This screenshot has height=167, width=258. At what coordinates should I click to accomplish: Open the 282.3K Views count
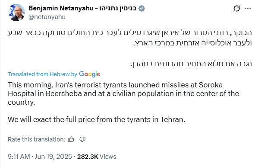97,157
